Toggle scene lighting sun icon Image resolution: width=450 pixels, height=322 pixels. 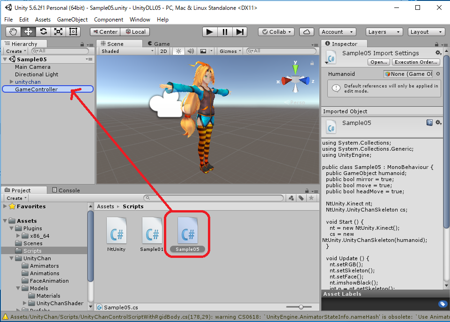click(x=178, y=51)
